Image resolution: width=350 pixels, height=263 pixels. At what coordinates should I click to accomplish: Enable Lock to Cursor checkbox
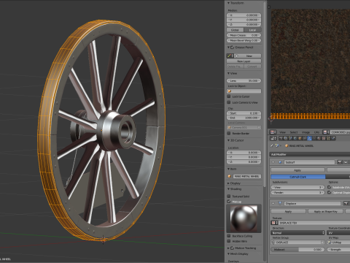pyautogui.click(x=229, y=96)
